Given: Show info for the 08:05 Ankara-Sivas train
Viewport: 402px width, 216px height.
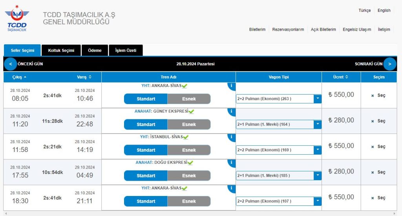Looking at the screenshot, I should [x=232, y=86].
